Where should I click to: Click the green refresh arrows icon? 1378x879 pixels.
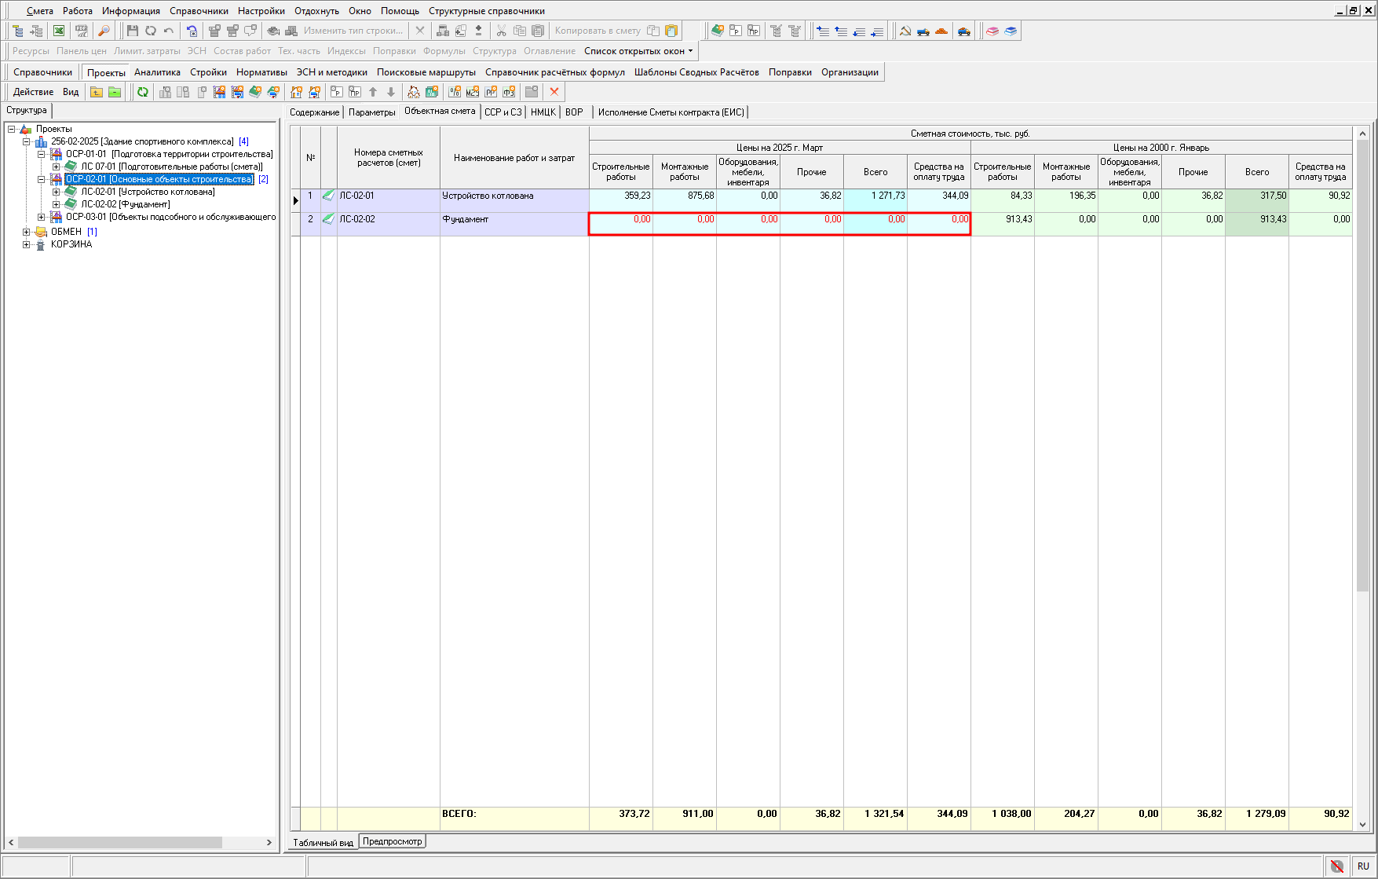pyautogui.click(x=143, y=92)
